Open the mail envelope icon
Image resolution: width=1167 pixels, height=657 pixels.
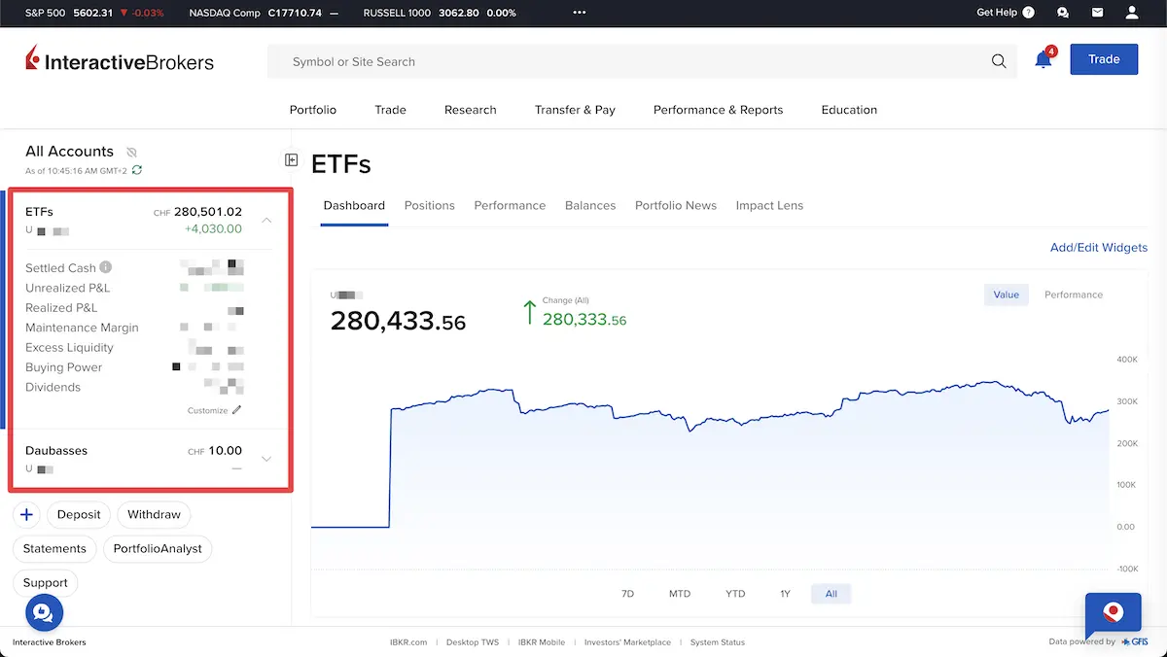pyautogui.click(x=1097, y=13)
